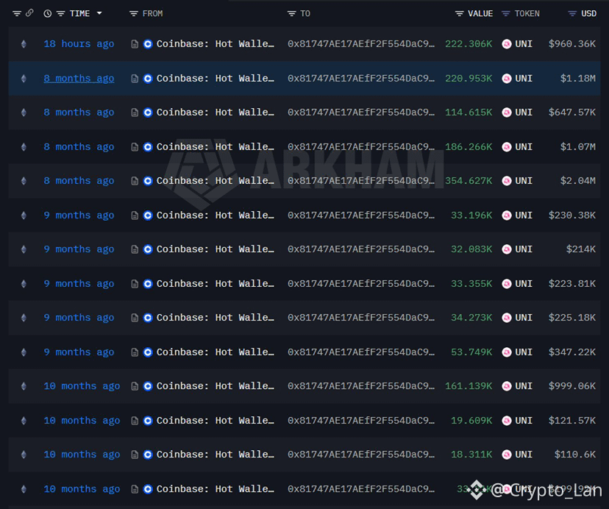Click the TO column header label

click(x=305, y=13)
